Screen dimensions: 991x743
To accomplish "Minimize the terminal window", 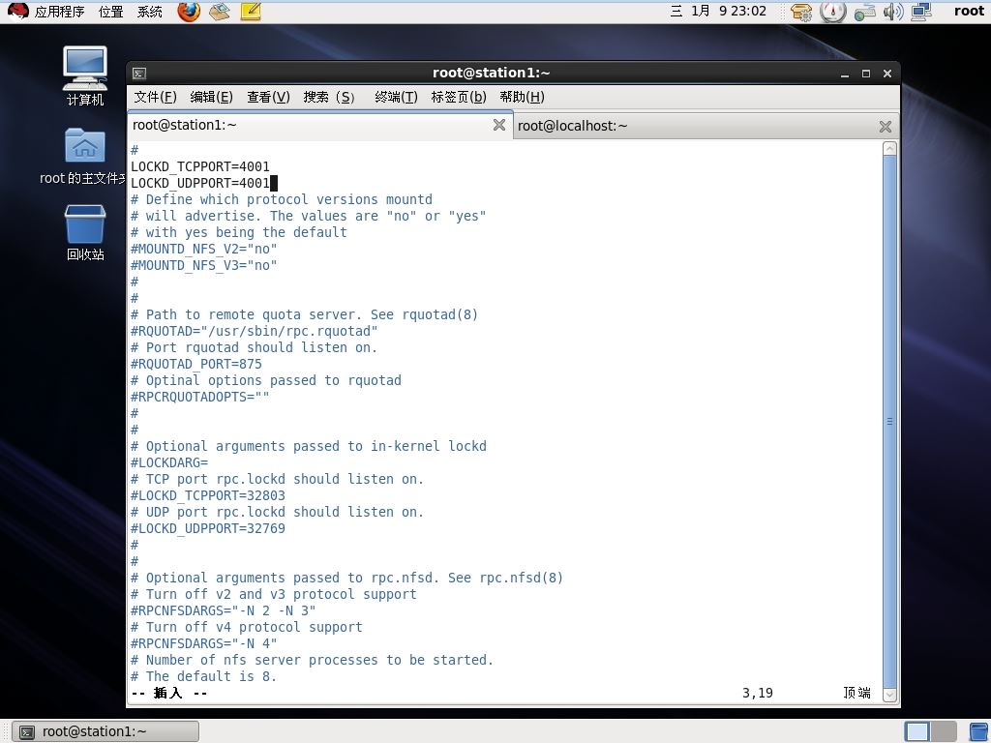I will [x=844, y=74].
